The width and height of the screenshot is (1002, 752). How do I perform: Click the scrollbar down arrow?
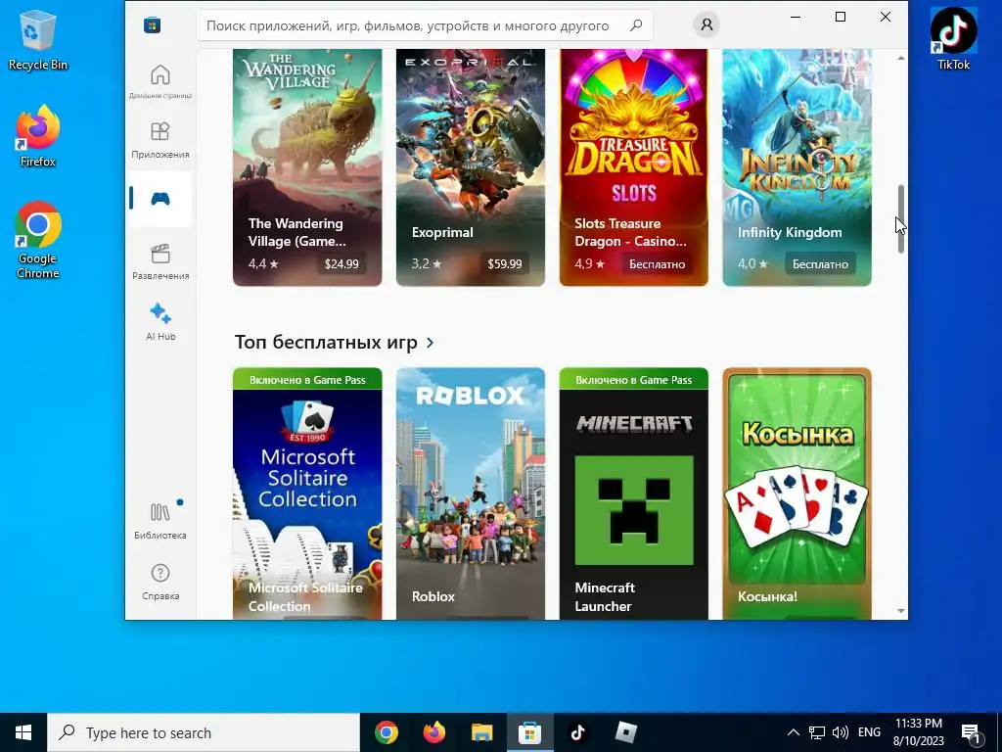[x=901, y=611]
